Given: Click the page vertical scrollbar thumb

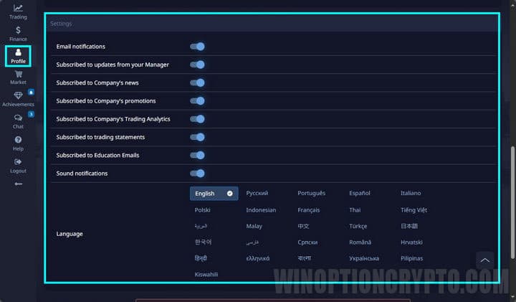Looking at the screenshot, I should click(x=512, y=202).
